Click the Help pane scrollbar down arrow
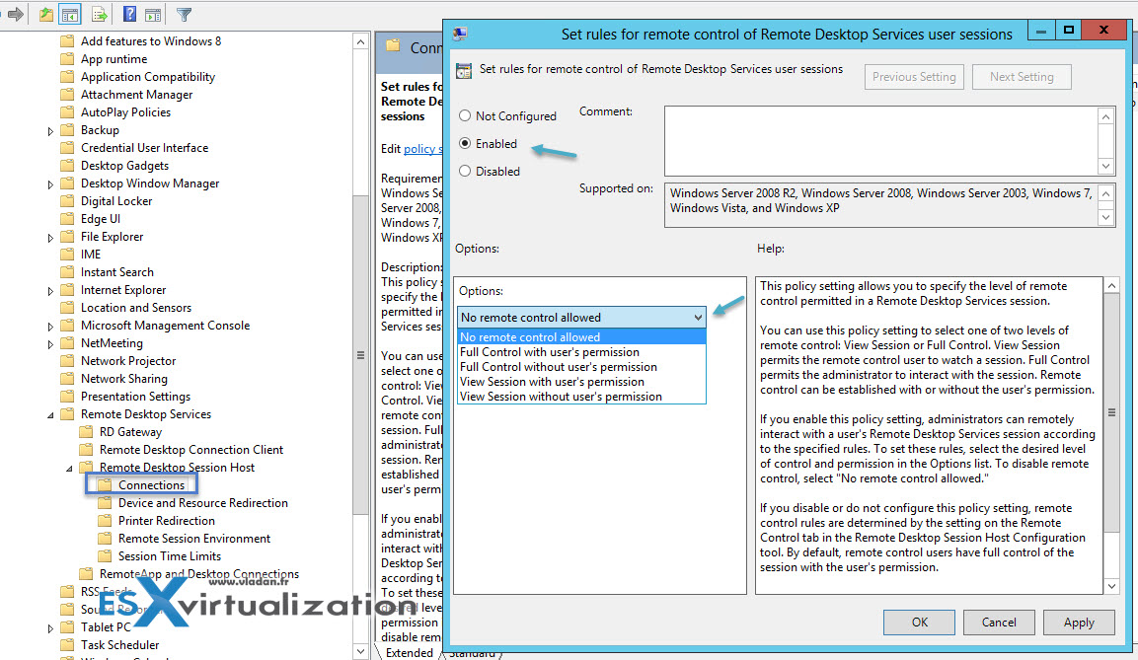This screenshot has width=1138, height=660. 1111,586
